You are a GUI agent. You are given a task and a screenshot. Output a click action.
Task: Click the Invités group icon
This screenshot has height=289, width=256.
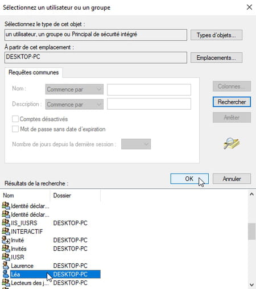(6, 249)
